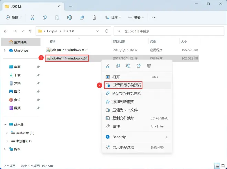Open a new tab with the plus button
227x169 pixels.
[x=71, y=7]
